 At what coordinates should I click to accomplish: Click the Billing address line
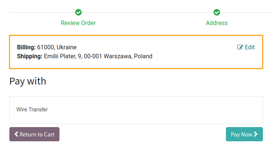click(x=47, y=47)
